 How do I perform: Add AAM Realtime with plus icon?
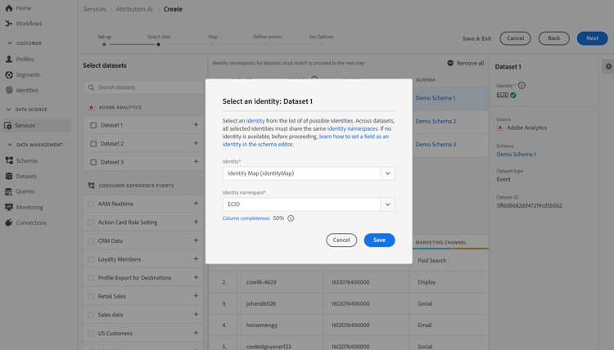(x=196, y=204)
